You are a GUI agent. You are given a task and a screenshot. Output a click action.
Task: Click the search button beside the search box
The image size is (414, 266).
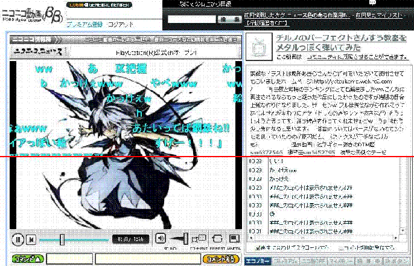click(x=229, y=19)
